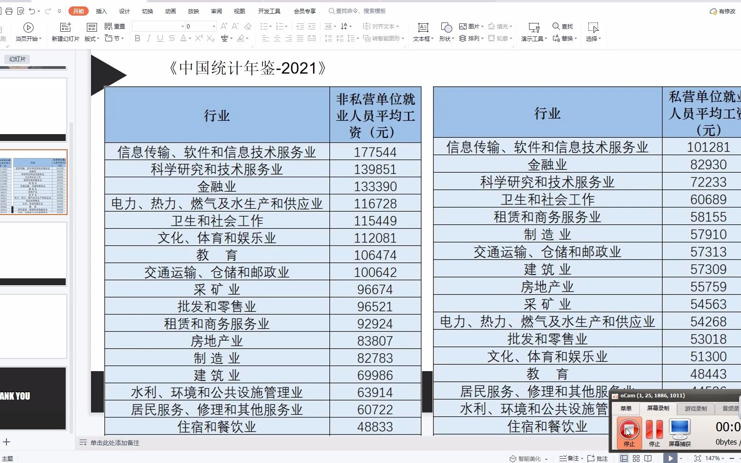Click the 会员专享 tab
The width and height of the screenshot is (741, 463).
pyautogui.click(x=305, y=11)
